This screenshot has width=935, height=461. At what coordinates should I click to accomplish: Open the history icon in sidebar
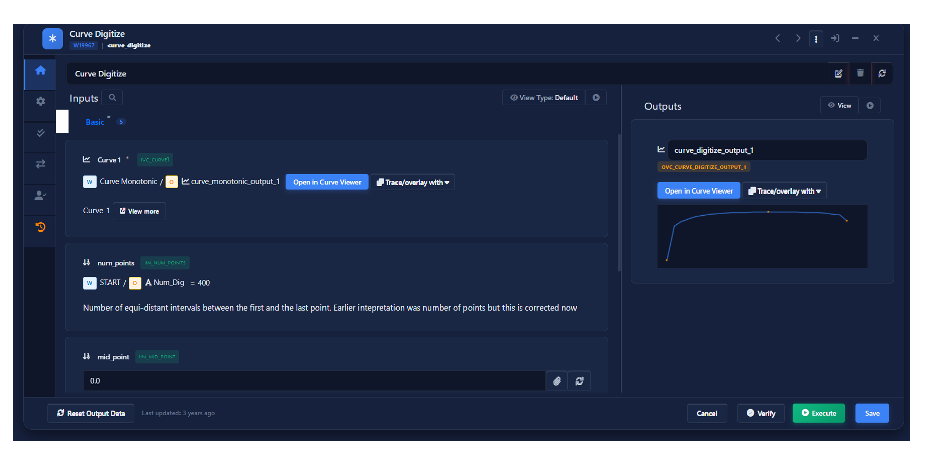point(41,227)
